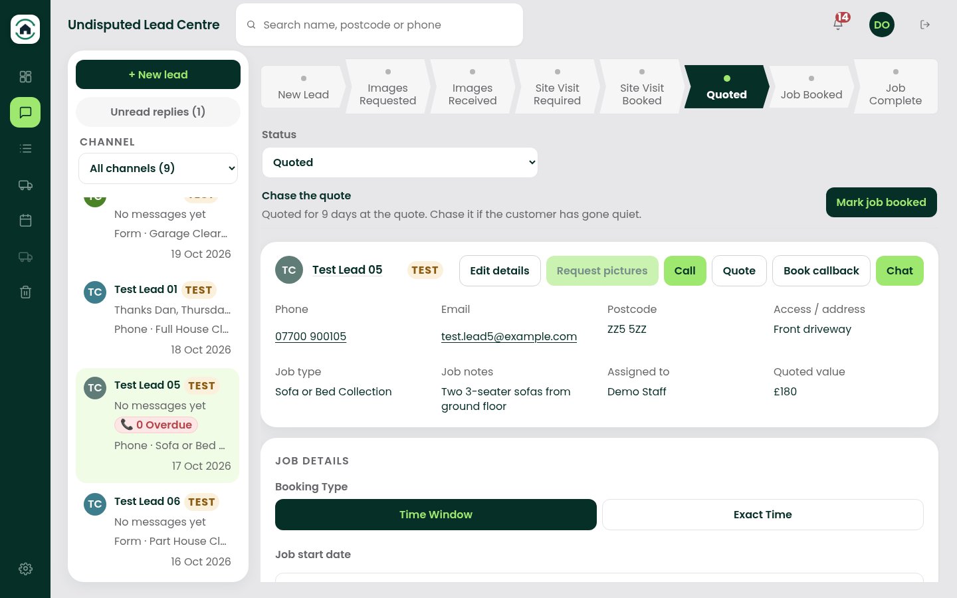Click Edit details button
The width and height of the screenshot is (957, 598).
(x=500, y=270)
